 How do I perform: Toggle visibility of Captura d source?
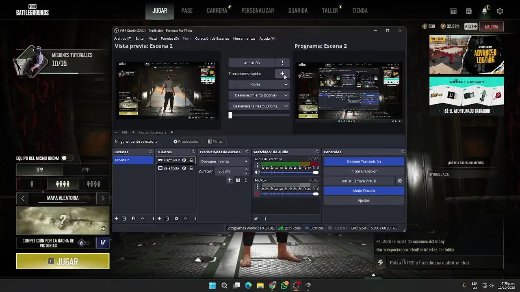point(184,160)
